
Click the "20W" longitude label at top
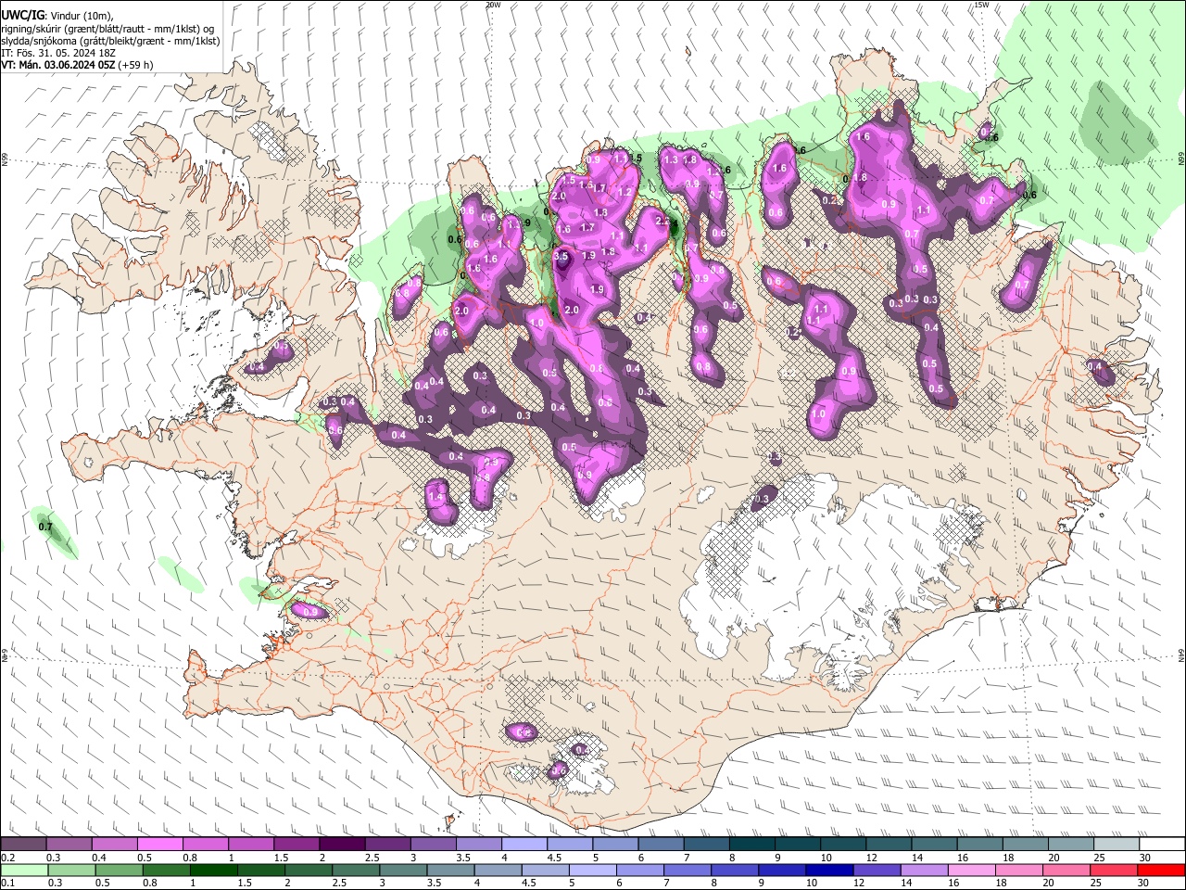point(493,5)
